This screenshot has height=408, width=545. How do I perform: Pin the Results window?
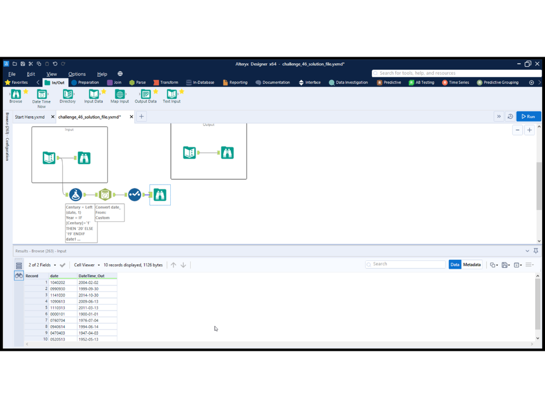point(536,251)
